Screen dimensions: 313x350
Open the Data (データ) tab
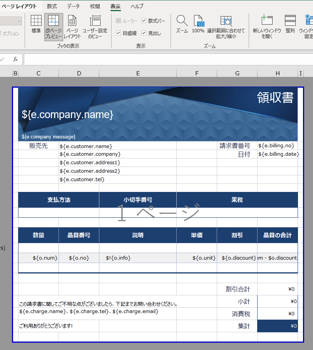(x=73, y=6)
